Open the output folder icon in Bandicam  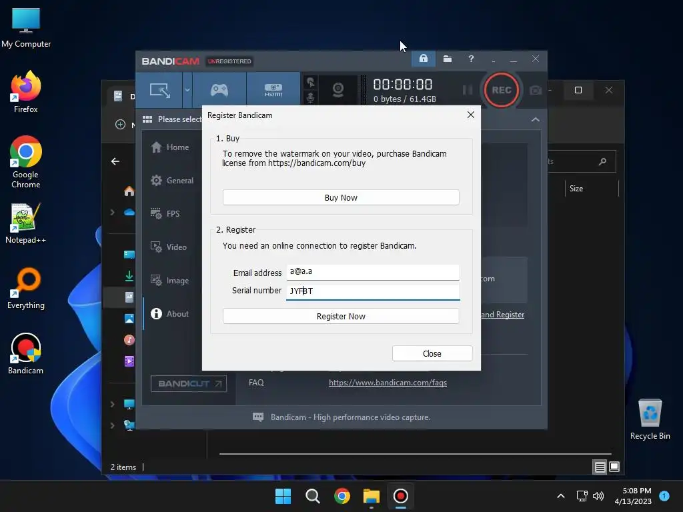point(448,59)
